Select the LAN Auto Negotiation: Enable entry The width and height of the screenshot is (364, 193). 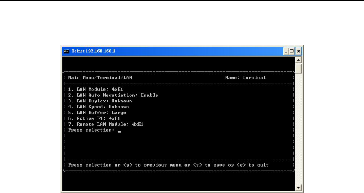click(x=113, y=95)
